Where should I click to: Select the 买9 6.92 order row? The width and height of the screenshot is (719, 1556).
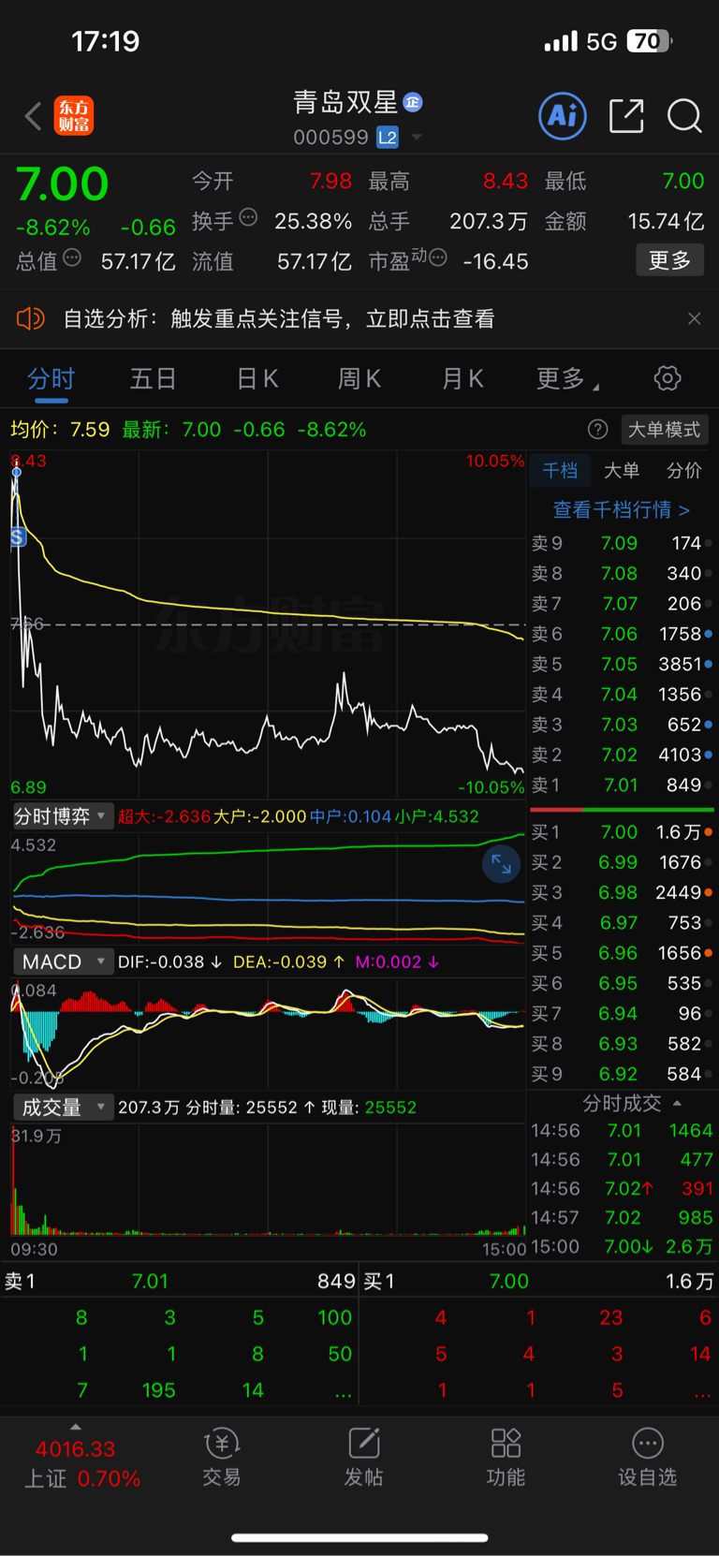pyautogui.click(x=622, y=1074)
